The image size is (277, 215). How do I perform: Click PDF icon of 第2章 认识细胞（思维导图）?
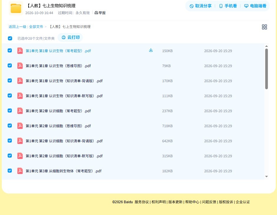point(20,126)
